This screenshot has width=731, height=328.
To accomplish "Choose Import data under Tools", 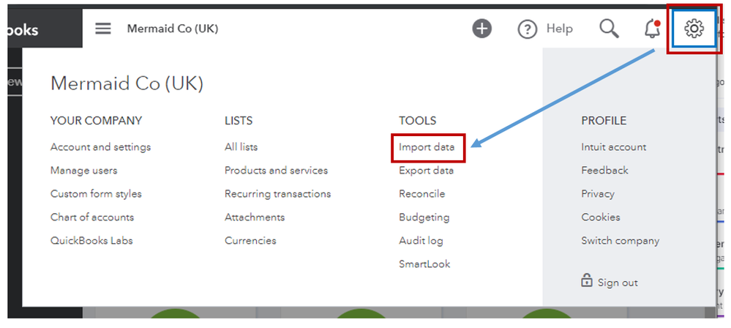I will tap(427, 147).
